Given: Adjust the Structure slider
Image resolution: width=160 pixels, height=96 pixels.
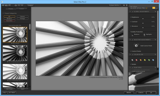Looking at the screenshot, I should (x=143, y=28).
